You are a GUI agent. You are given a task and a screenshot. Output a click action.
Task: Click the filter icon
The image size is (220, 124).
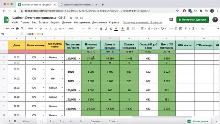[x=186, y=29]
